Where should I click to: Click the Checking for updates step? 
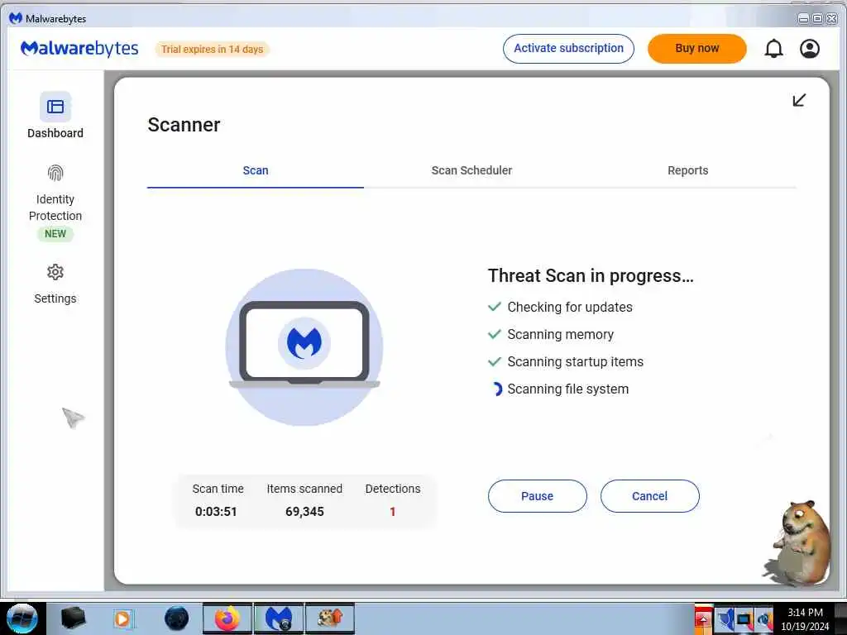click(570, 308)
